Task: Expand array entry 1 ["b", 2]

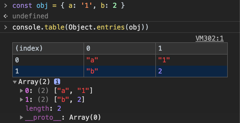Action: click(21, 100)
